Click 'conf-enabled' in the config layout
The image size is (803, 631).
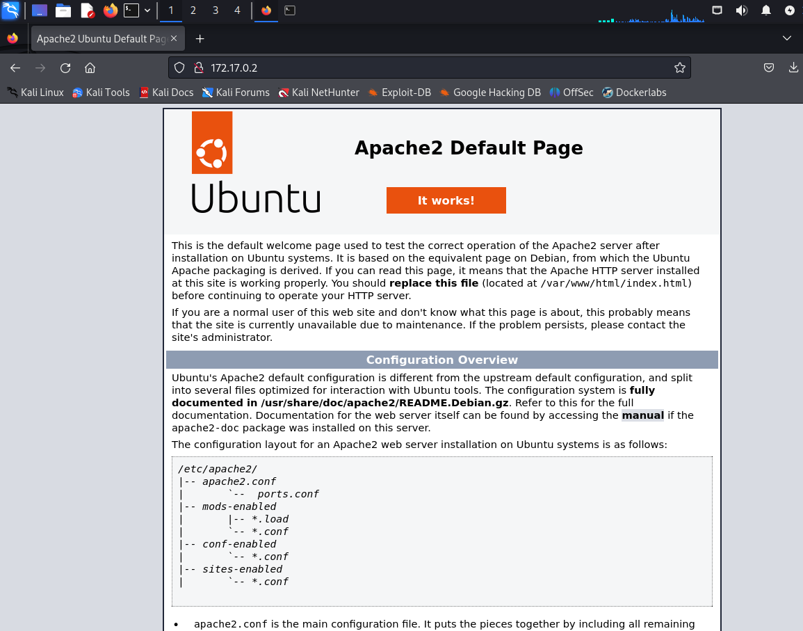239,544
